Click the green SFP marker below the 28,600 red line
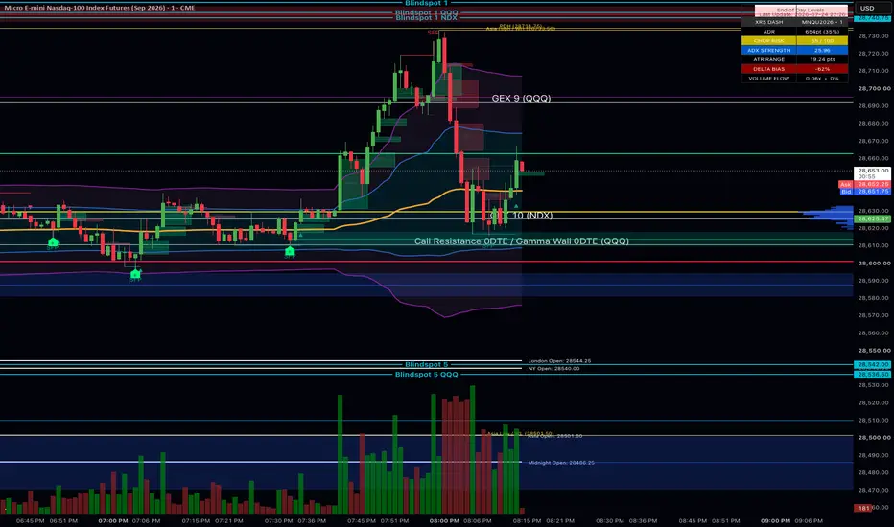 tap(135, 276)
